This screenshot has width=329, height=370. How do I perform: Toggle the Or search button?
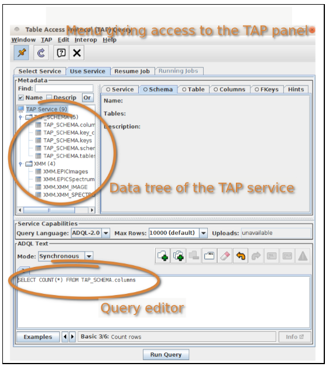[87, 98]
